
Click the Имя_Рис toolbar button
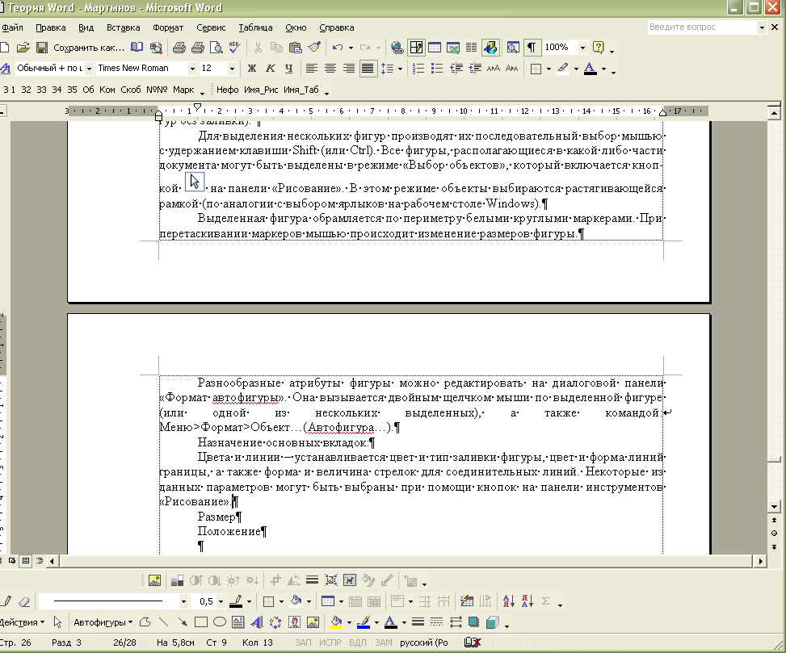tap(261, 90)
